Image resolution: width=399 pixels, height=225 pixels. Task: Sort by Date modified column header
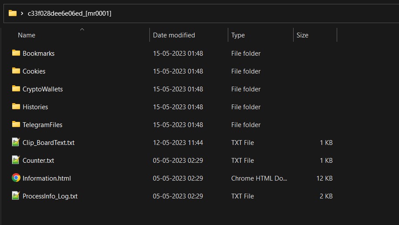coord(174,35)
